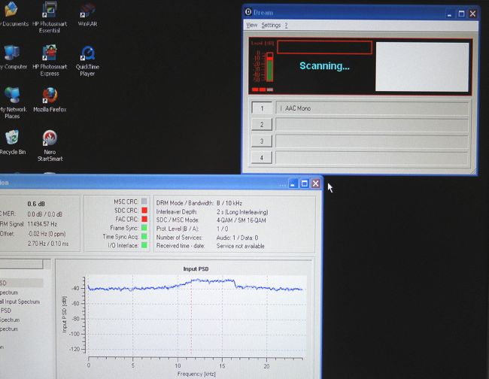Select the Mozilla Firefox desktop icon
Image resolution: width=489 pixels, height=379 pixels.
pyautogui.click(x=50, y=100)
